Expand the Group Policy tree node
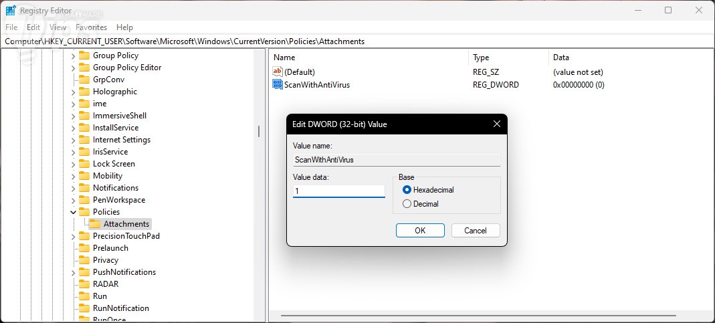The image size is (715, 323). tap(74, 56)
